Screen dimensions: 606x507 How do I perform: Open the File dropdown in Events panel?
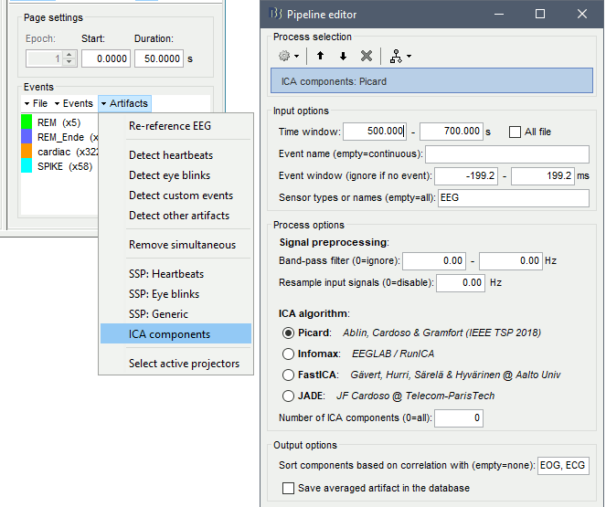pos(36,103)
